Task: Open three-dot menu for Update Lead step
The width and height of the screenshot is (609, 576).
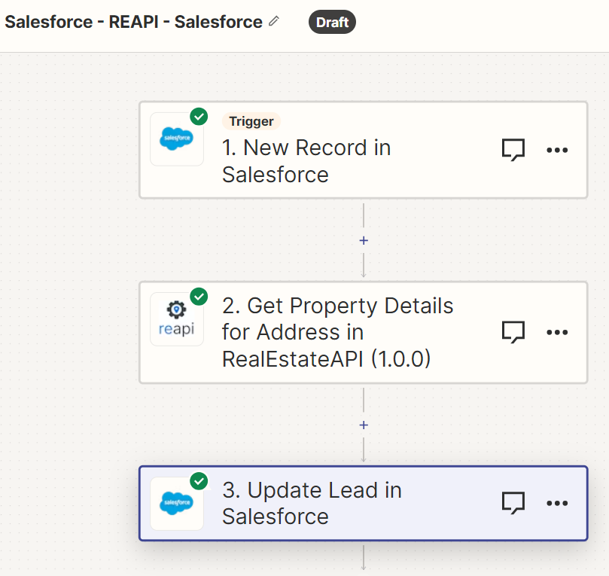Action: 557,503
